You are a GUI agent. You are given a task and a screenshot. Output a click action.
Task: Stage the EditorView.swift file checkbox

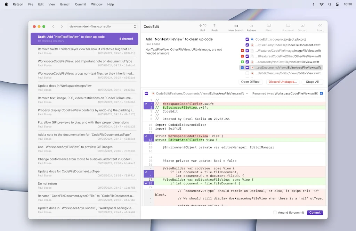(247, 73)
